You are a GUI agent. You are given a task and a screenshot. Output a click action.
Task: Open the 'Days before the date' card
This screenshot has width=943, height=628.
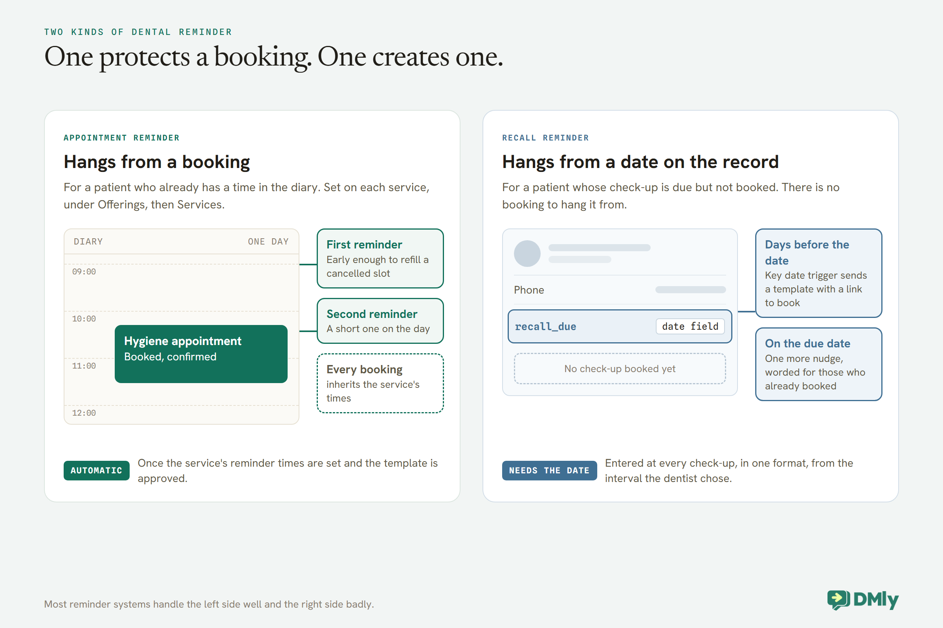(819, 273)
